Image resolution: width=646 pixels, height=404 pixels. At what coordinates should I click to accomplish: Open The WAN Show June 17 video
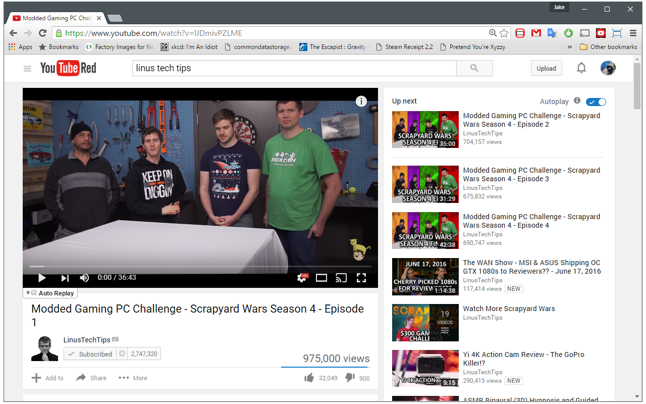pyautogui.click(x=532, y=267)
